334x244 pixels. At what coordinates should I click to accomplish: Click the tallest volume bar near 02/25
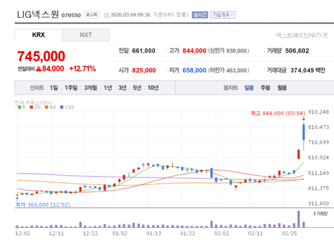[299, 219]
